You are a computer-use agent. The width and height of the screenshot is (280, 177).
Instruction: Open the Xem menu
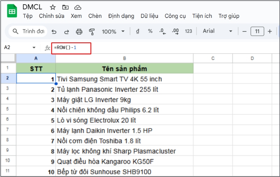[x=76, y=16]
